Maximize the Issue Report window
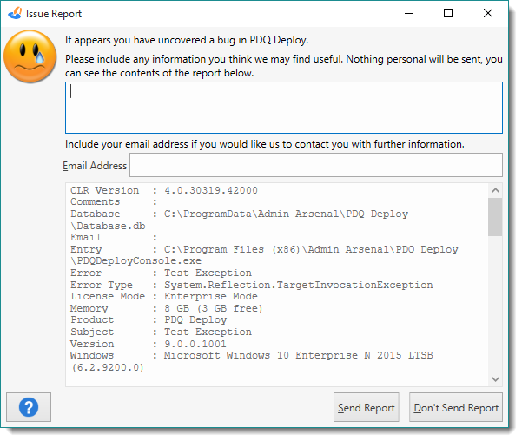The image size is (522, 441). click(x=448, y=13)
